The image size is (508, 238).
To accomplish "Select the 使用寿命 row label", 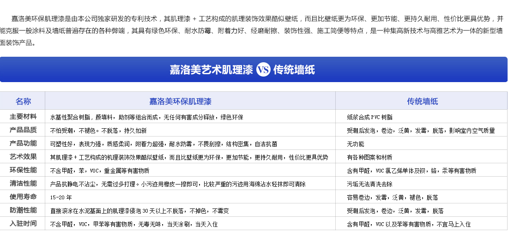I will pyautogui.click(x=23, y=197).
